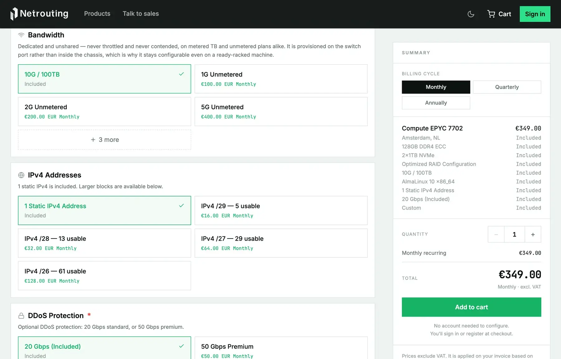Increase quantity with plus button
561x359 pixels.
(533, 234)
